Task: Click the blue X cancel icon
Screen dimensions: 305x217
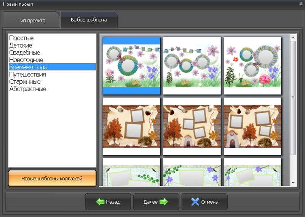Action: pos(195,202)
